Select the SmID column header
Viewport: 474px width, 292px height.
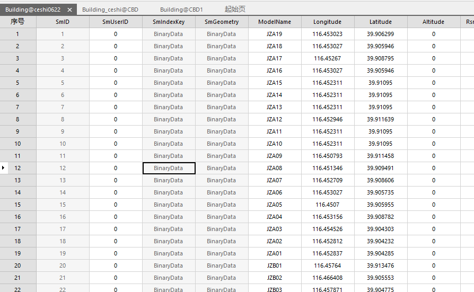click(63, 22)
